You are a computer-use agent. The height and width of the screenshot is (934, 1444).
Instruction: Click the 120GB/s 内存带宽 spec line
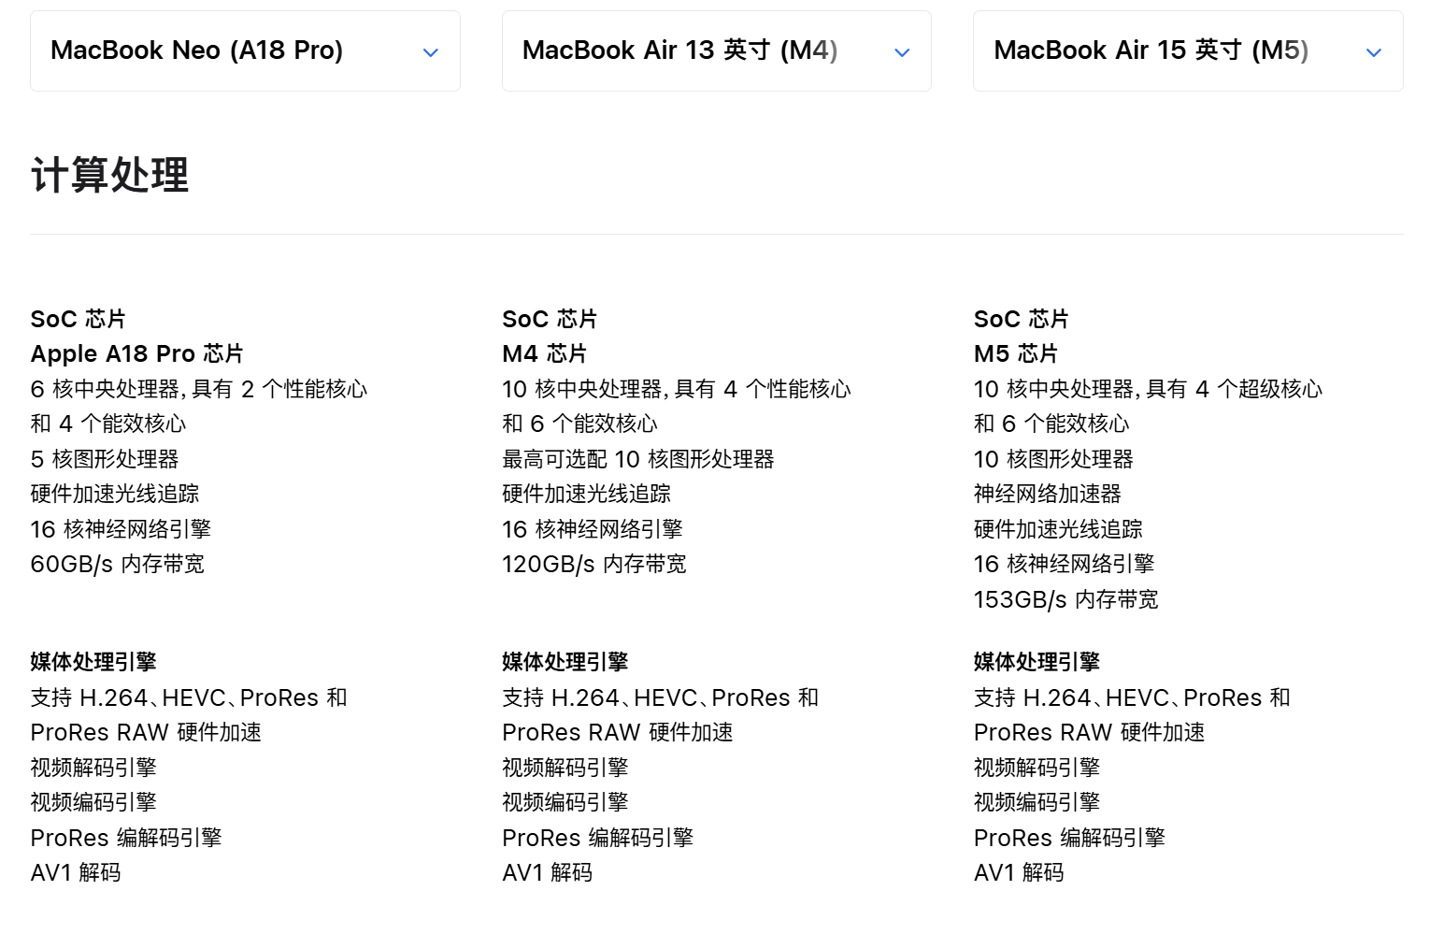(x=594, y=565)
